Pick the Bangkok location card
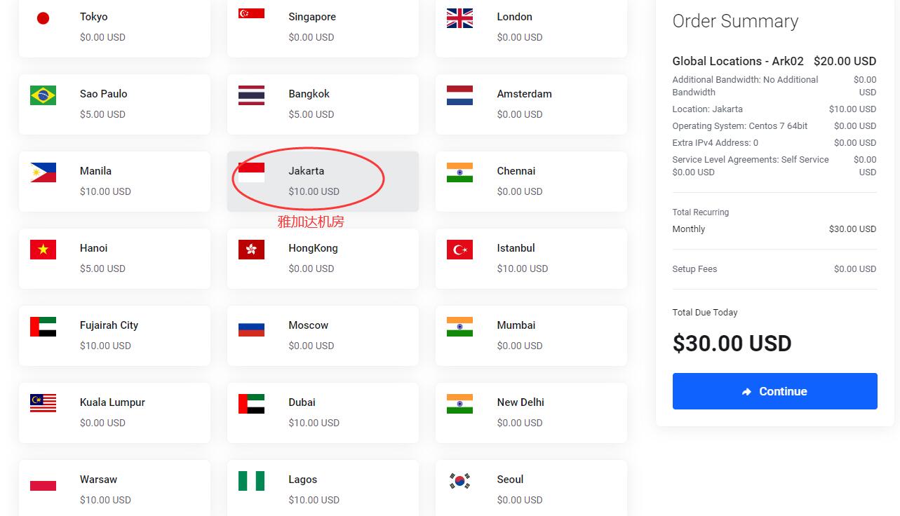900x516 pixels. point(323,104)
